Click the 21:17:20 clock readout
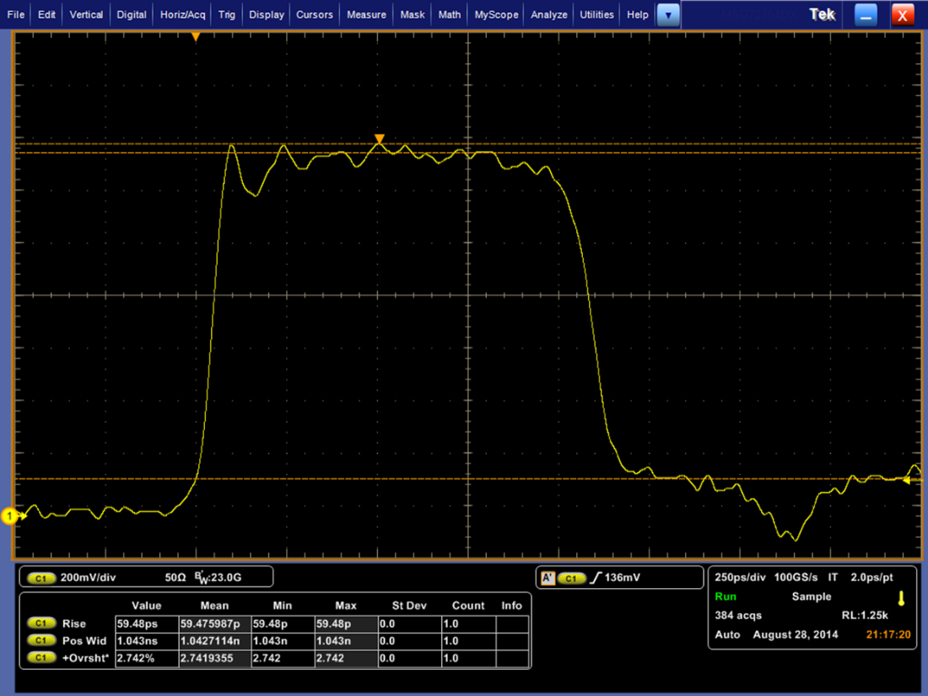Viewport: 928px width, 696px height. point(888,634)
